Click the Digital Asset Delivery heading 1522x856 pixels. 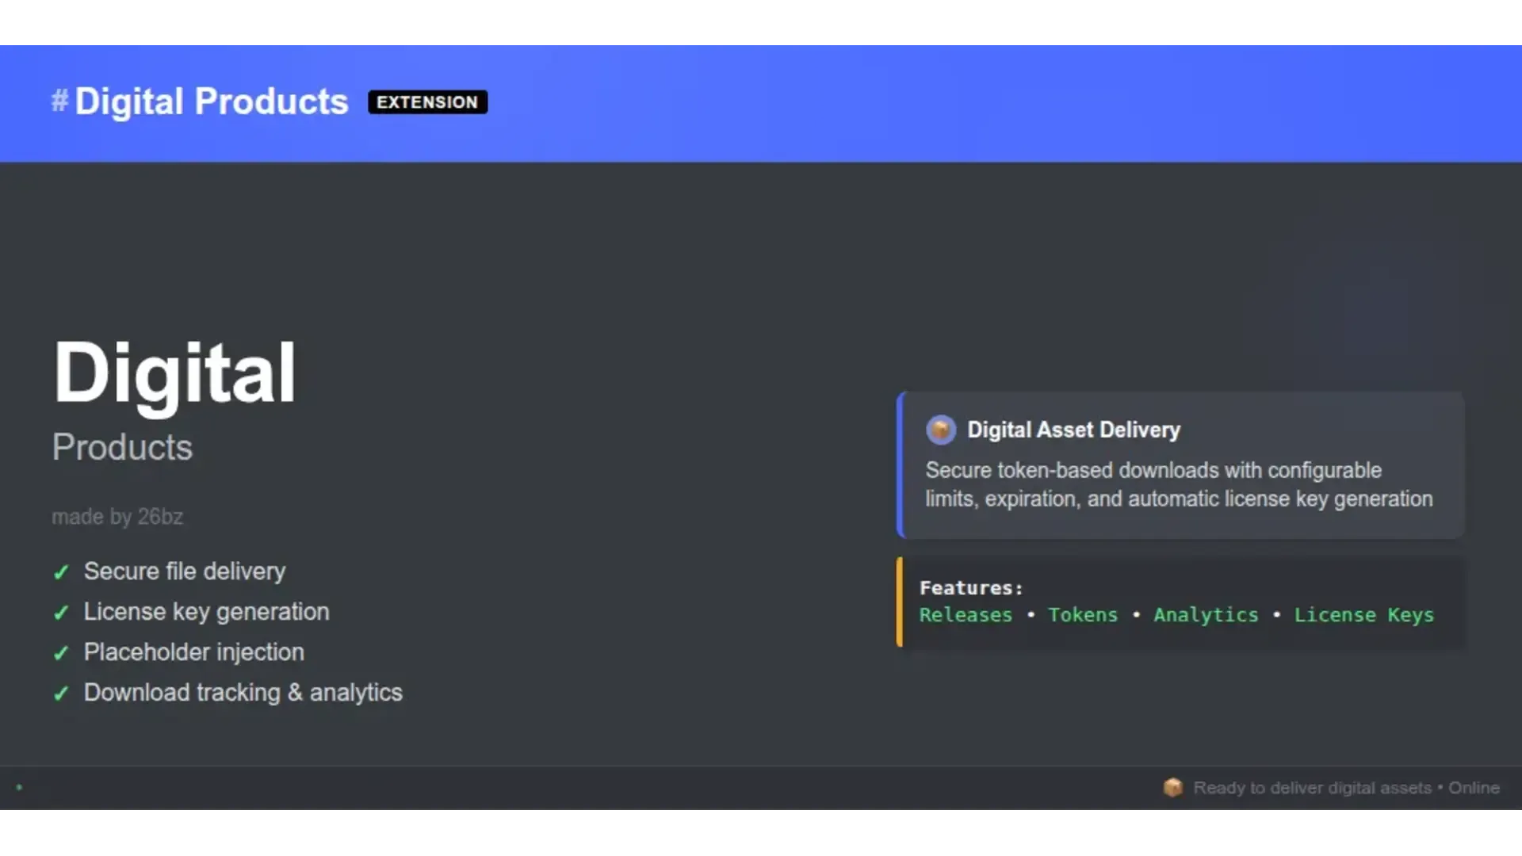(1073, 430)
